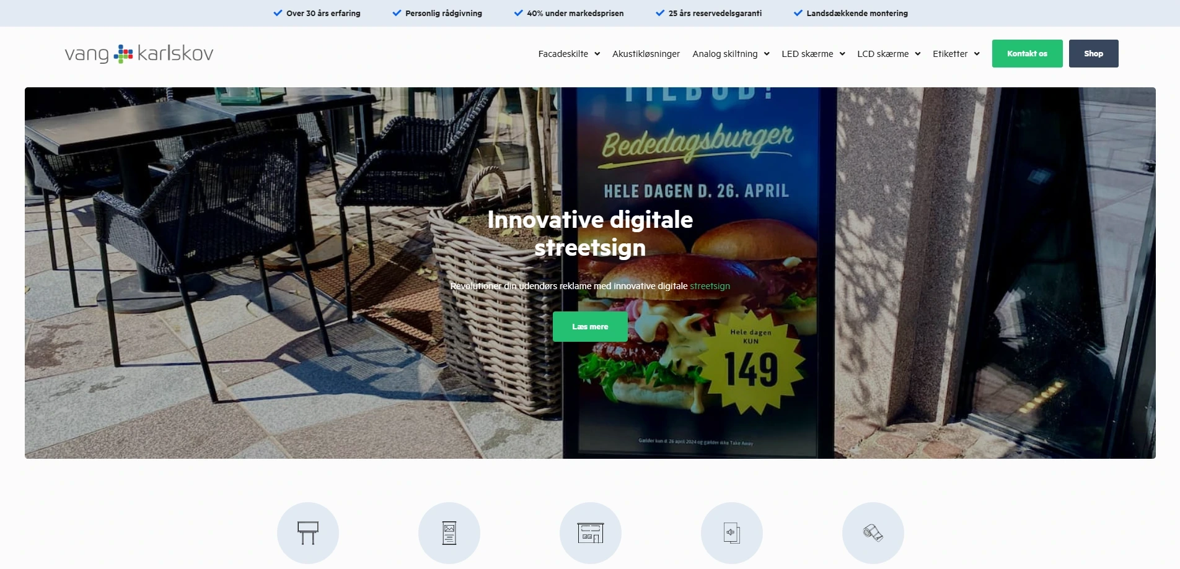Click the 40% under markedsprisen text
Viewport: 1180px width, 569px height.
(x=575, y=13)
